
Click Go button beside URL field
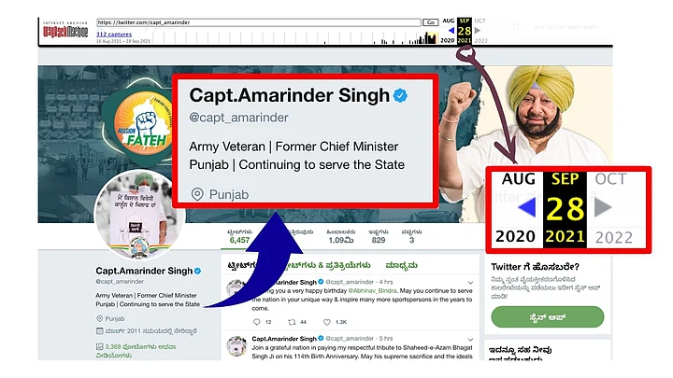(431, 22)
